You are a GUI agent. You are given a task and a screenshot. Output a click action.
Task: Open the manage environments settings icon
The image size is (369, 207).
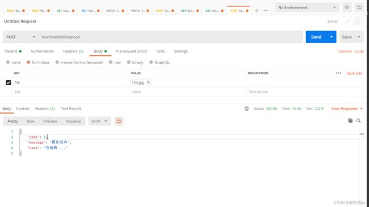pos(359,7)
